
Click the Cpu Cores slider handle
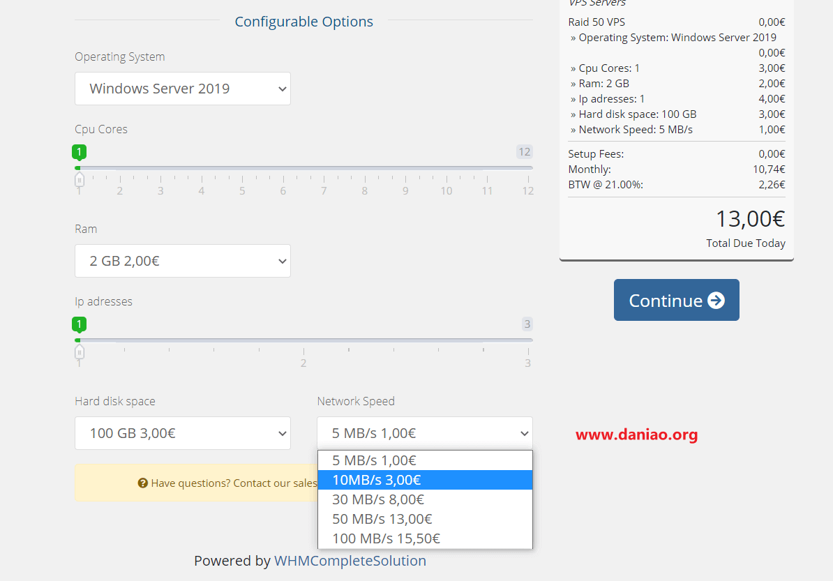[x=79, y=179]
